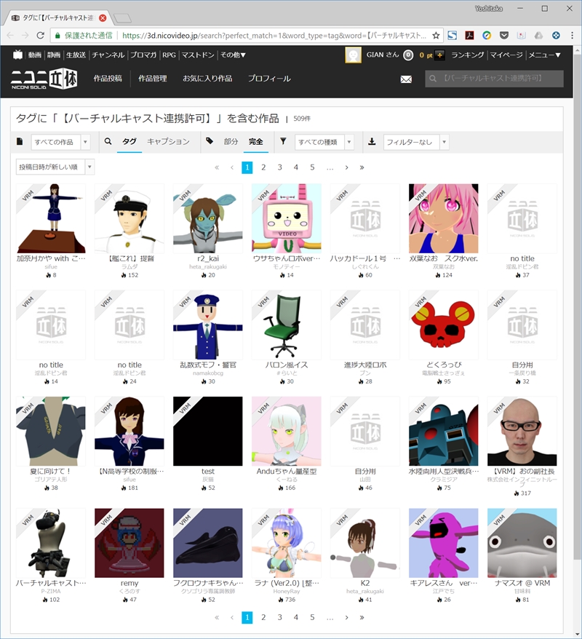The width and height of the screenshot is (582, 639).
Task: Open the Niconi Solid home logo
Action: pos(44,79)
